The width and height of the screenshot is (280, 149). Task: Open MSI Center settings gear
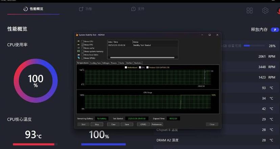click(x=265, y=10)
